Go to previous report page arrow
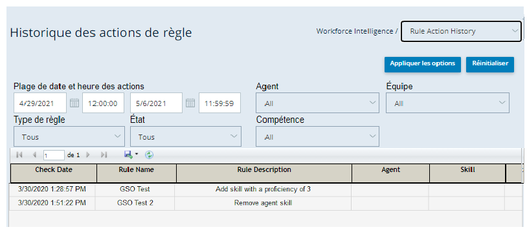Viewport: 527px width, 236px height. [x=34, y=155]
